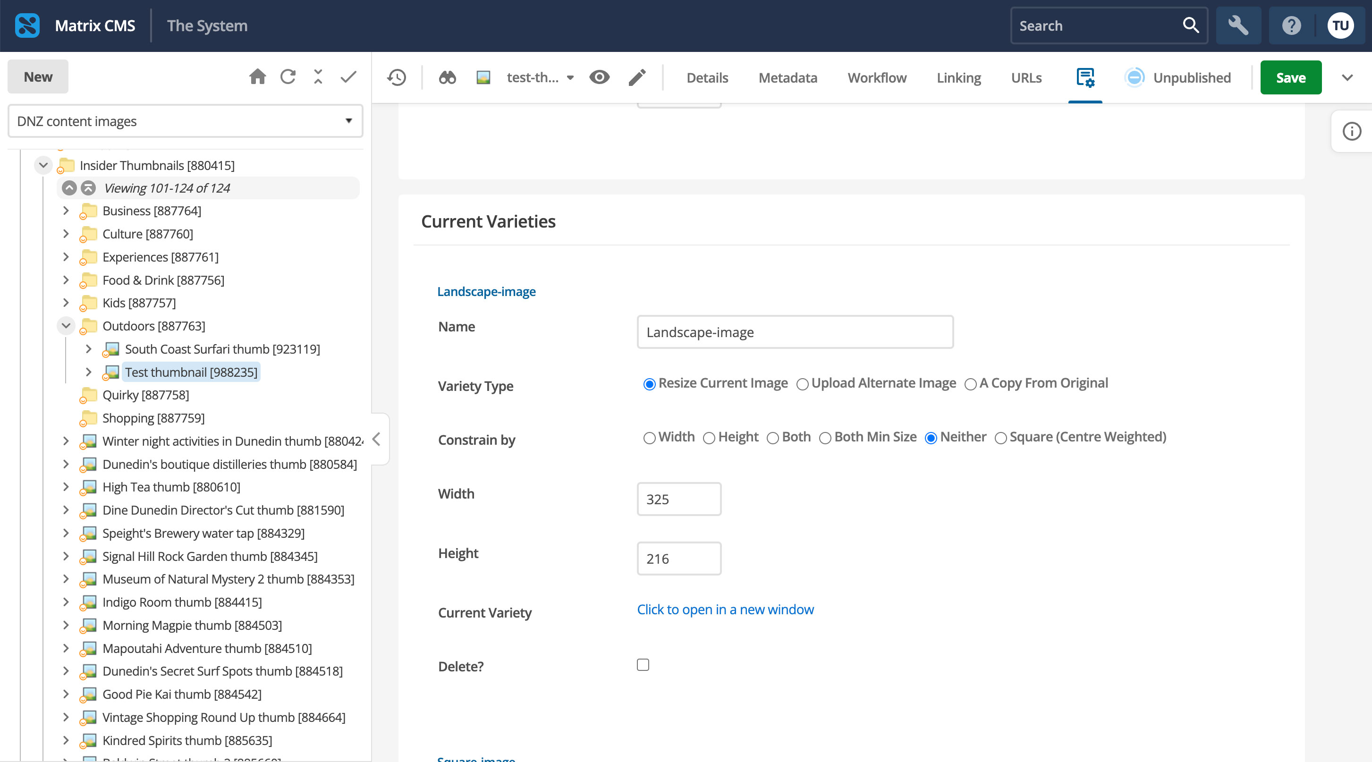
Task: Click the checkmark icon in tree toolbar
Action: pos(348,77)
